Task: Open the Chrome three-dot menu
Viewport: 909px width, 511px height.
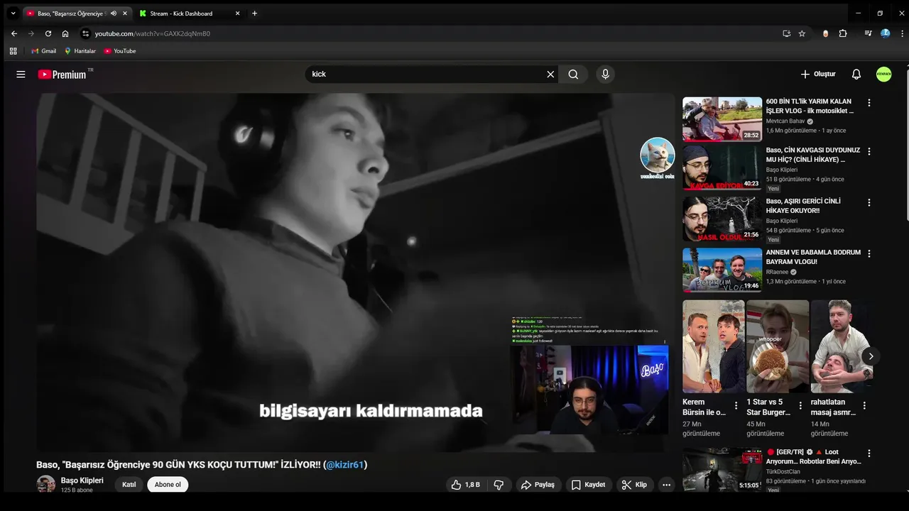Action: tap(900, 33)
